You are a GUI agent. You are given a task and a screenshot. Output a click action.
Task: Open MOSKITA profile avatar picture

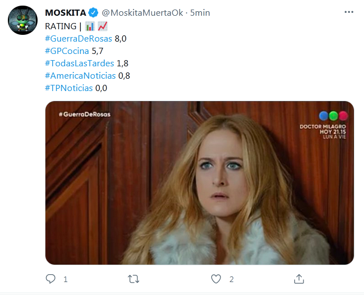click(23, 20)
